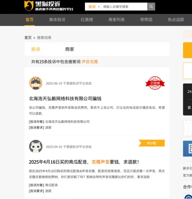
Task: Click the red 已完成 status stamp
Action: 155,83
